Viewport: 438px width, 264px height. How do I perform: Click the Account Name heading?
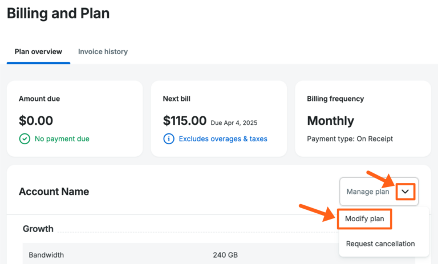(x=54, y=192)
